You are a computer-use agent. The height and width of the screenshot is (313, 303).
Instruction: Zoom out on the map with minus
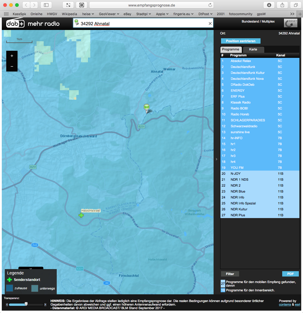[12, 66]
